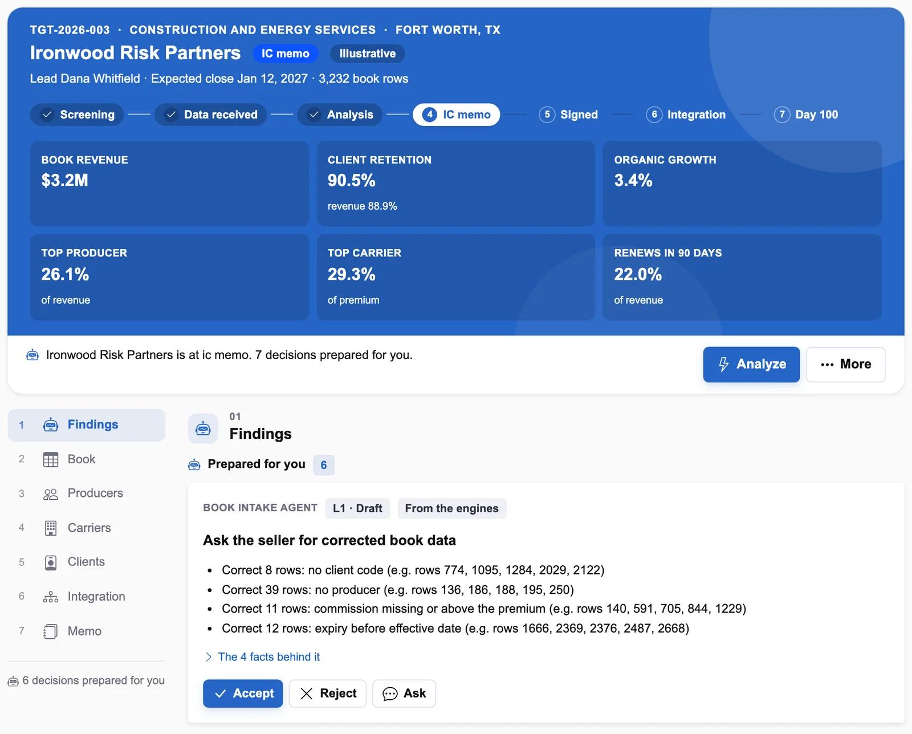This screenshot has width=912, height=734.
Task: Open the Findings sidebar robot icon
Action: pos(51,425)
